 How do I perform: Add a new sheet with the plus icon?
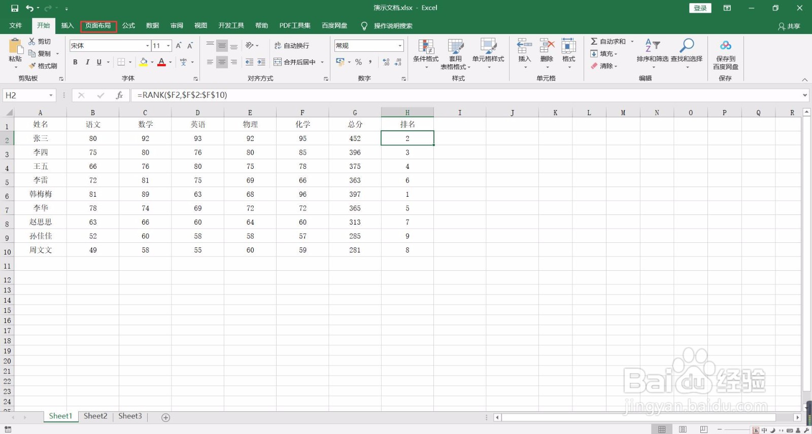pyautogui.click(x=165, y=417)
